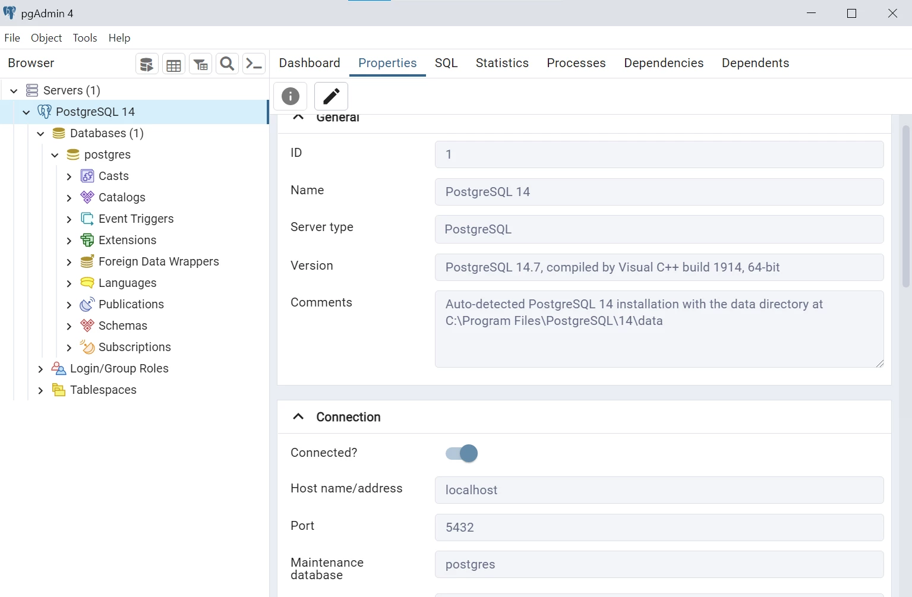Click the Databases cylinder icon
Image resolution: width=912 pixels, height=597 pixels.
(x=59, y=133)
